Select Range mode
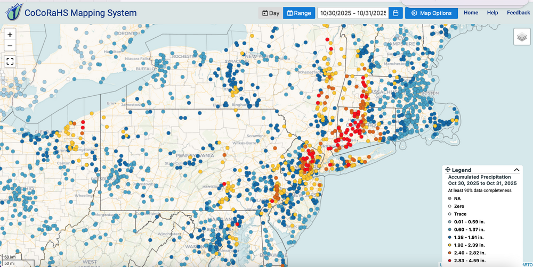Screen dimensions: 533x267 tap(299, 13)
